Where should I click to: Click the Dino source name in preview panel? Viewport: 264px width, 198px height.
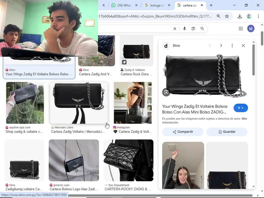point(176,46)
